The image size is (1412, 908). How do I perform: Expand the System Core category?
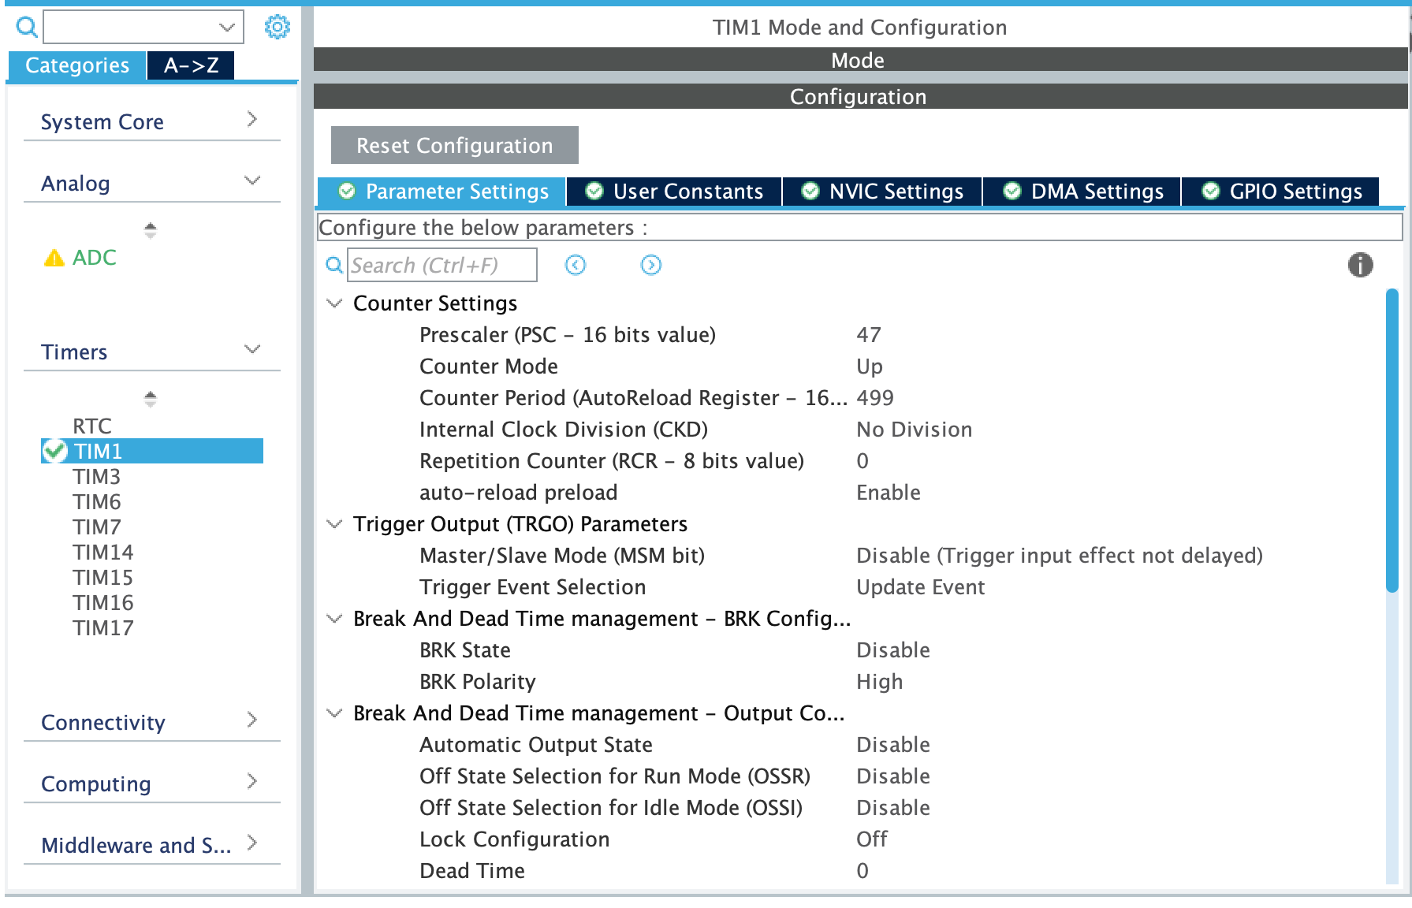tap(251, 119)
